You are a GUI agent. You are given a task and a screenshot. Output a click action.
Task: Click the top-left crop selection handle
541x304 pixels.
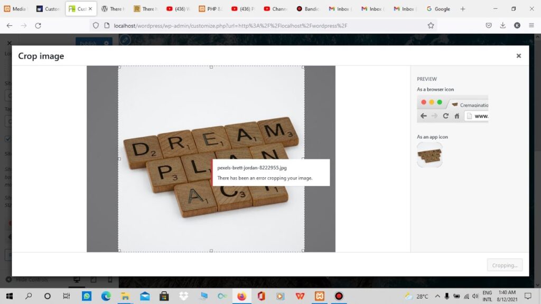click(x=119, y=67)
